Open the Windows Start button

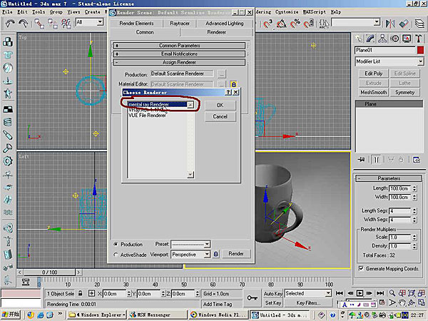click(x=11, y=315)
